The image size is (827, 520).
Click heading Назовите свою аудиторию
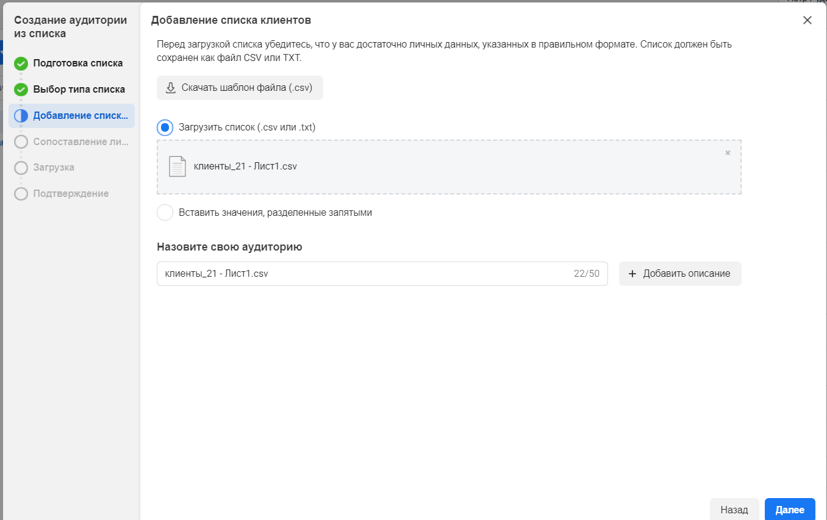coord(229,247)
